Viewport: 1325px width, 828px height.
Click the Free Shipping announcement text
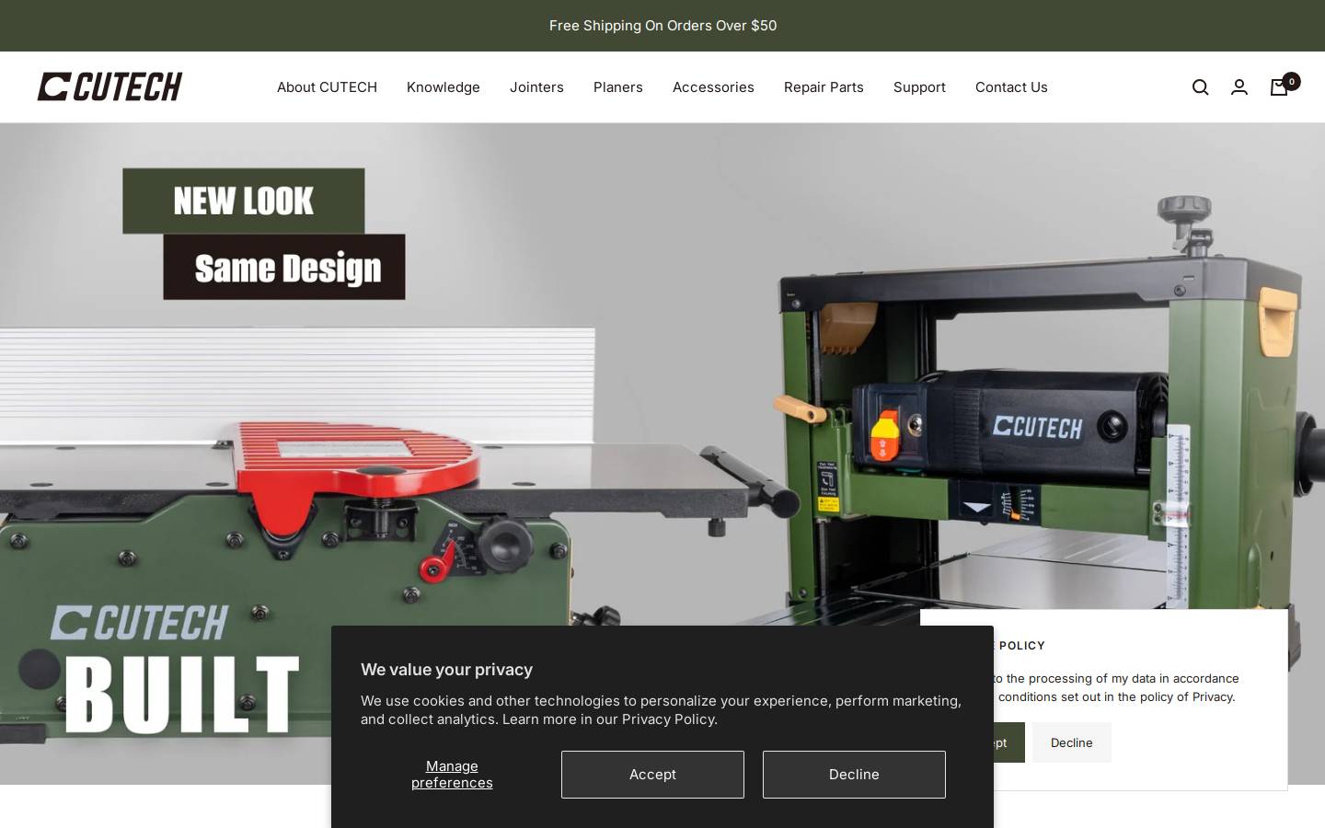pyautogui.click(x=662, y=26)
